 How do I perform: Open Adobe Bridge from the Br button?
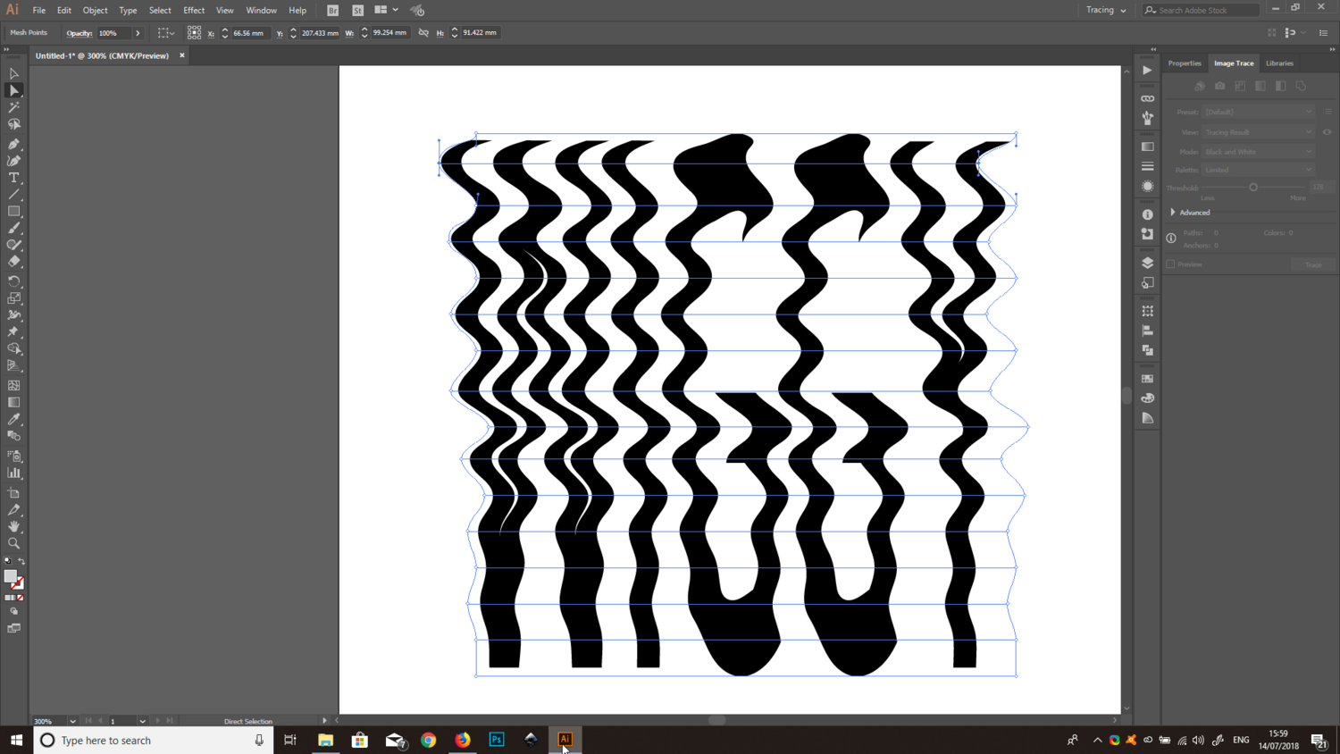coord(333,11)
